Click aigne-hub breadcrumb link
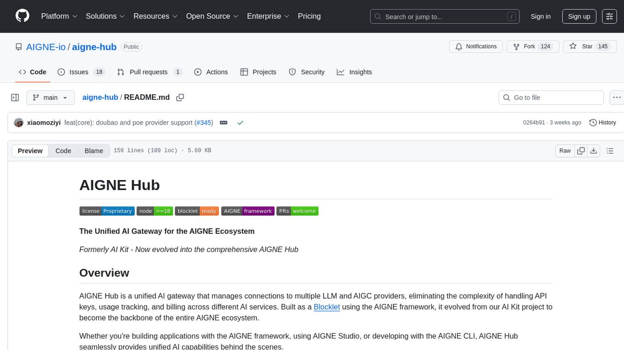This screenshot has height=350, width=624. pyautogui.click(x=100, y=97)
